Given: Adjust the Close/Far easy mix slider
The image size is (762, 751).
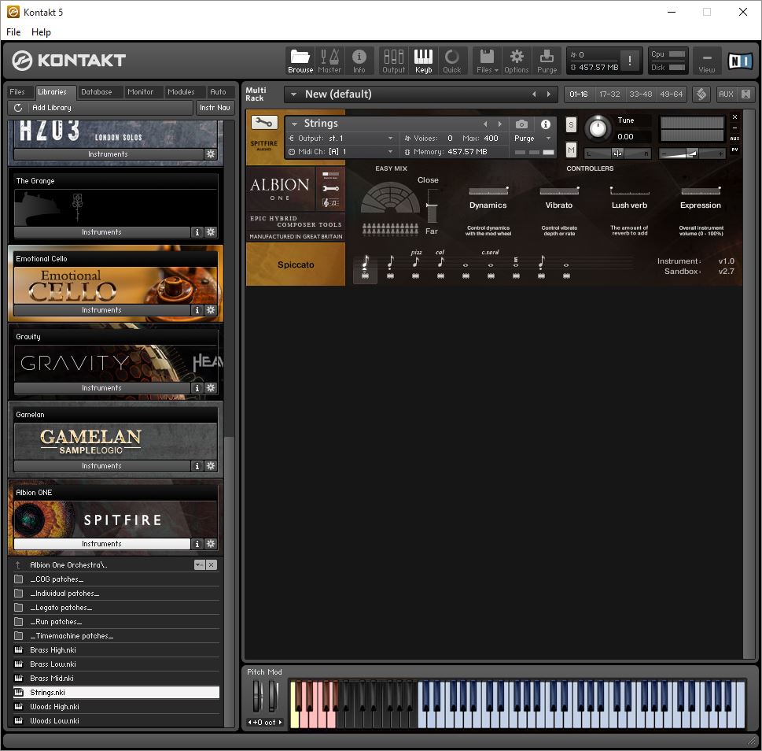Looking at the screenshot, I should point(432,205).
